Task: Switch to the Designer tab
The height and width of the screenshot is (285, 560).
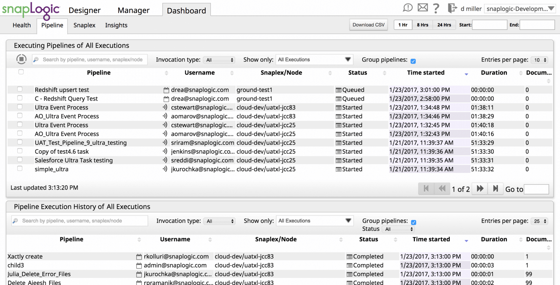Action: pyautogui.click(x=85, y=10)
